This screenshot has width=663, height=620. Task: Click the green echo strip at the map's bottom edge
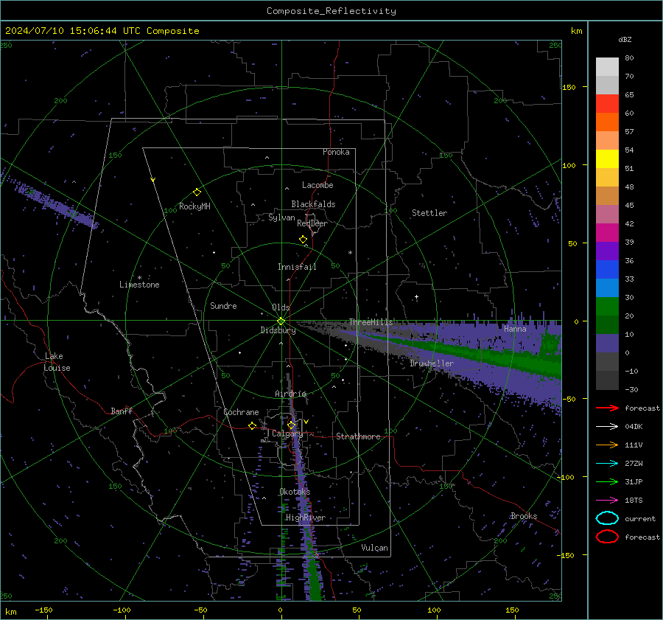314,578
